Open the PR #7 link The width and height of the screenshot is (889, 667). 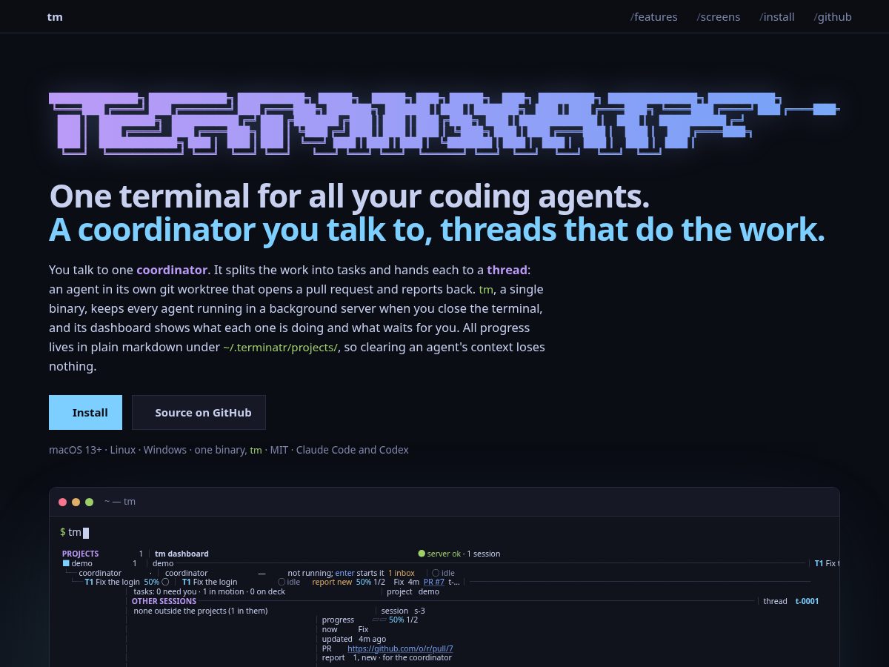pos(434,582)
